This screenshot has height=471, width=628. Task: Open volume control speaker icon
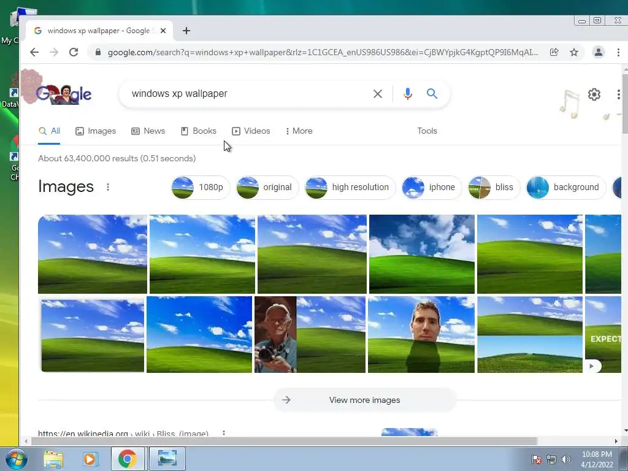566,459
